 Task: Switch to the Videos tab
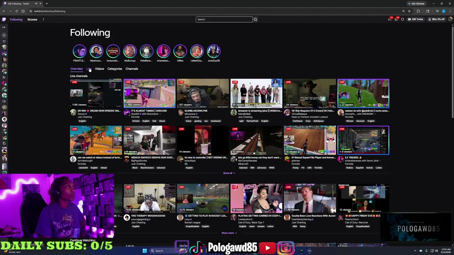click(99, 69)
